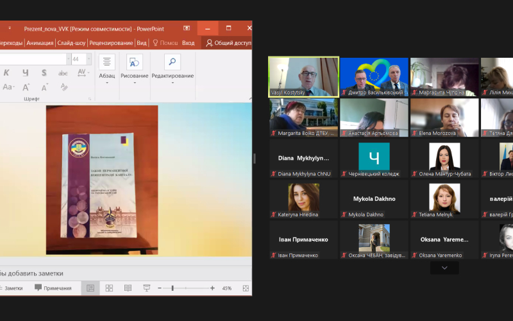The width and height of the screenshot is (513, 321).
Task: Increase font size with larger A icon
Action: (26, 87)
